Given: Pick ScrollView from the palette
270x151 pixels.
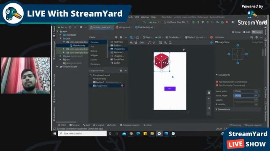Looking at the screenshot, I should (117, 60).
